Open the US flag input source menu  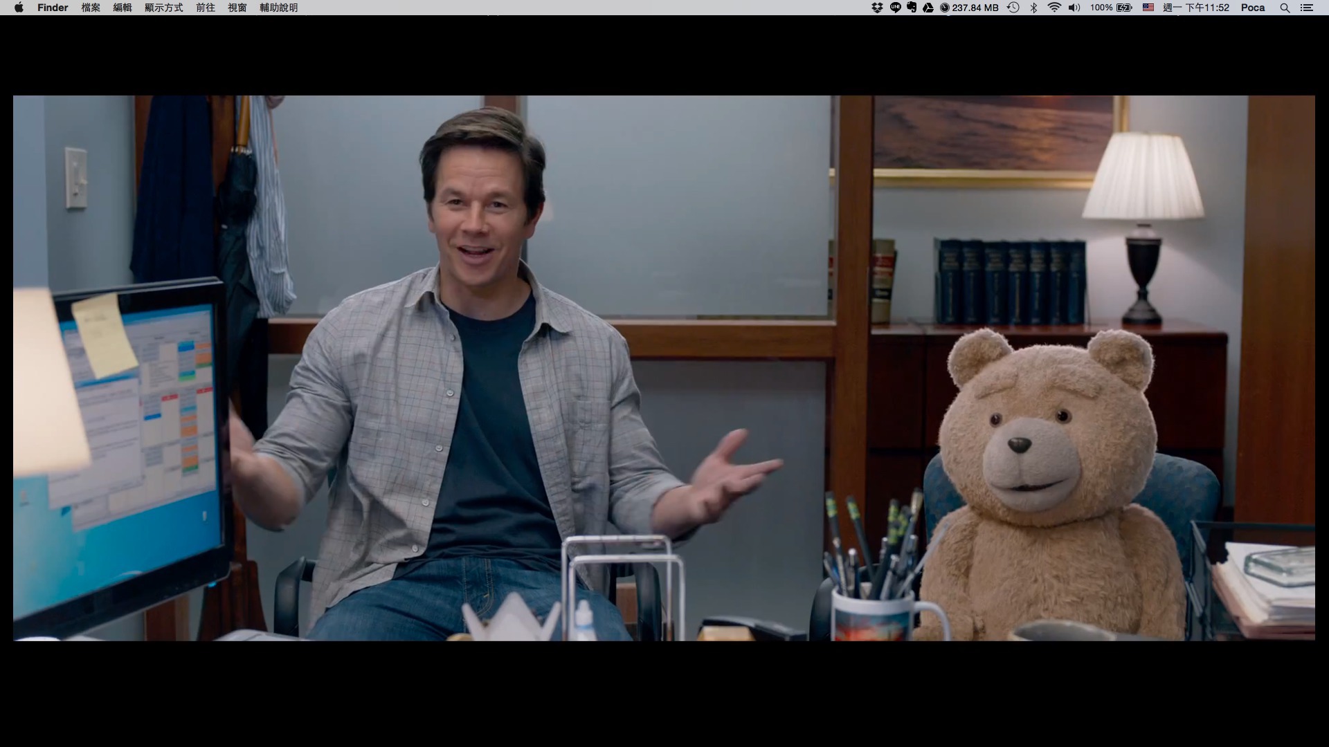point(1148,8)
